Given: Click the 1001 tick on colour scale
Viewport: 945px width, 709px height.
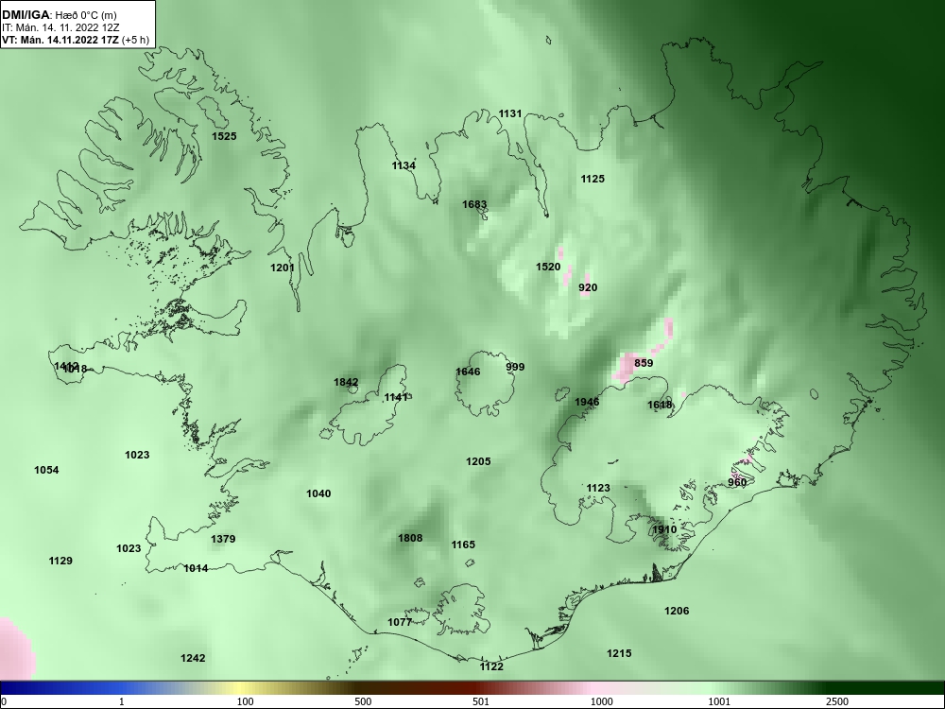Looking at the screenshot, I should pos(719,701).
